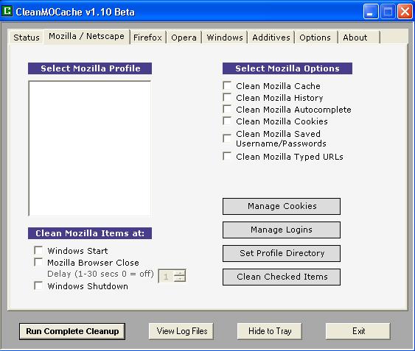Switch to the Status tab
The height and width of the screenshot is (351, 415).
(x=27, y=38)
